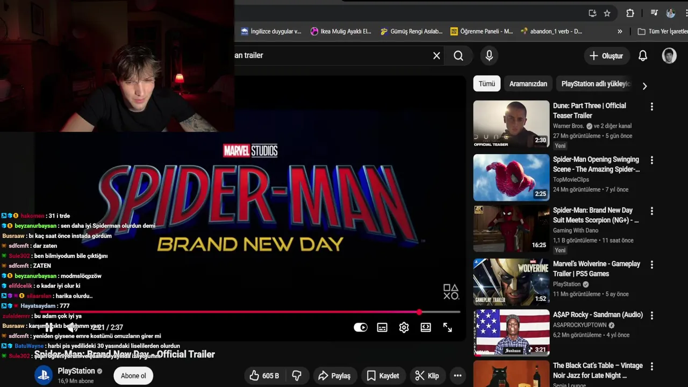Open options menu for Suit Meets Scorpion video

click(x=652, y=211)
